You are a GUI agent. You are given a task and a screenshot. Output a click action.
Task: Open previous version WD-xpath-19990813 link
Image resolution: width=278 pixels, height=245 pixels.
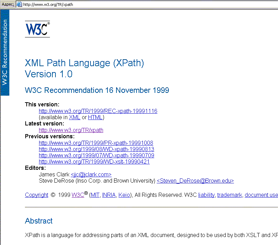[96, 149]
